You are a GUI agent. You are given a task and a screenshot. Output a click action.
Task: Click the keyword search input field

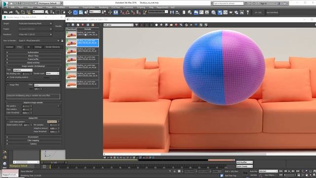228,3
